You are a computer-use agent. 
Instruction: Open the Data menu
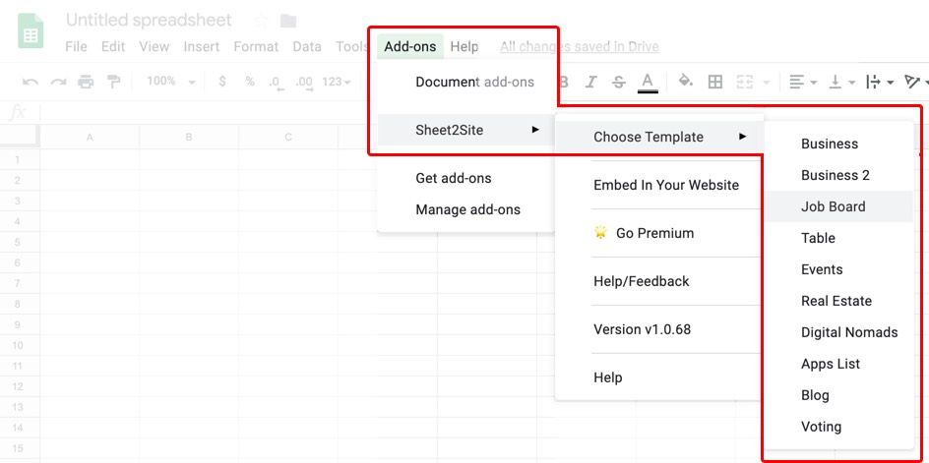[x=307, y=47]
